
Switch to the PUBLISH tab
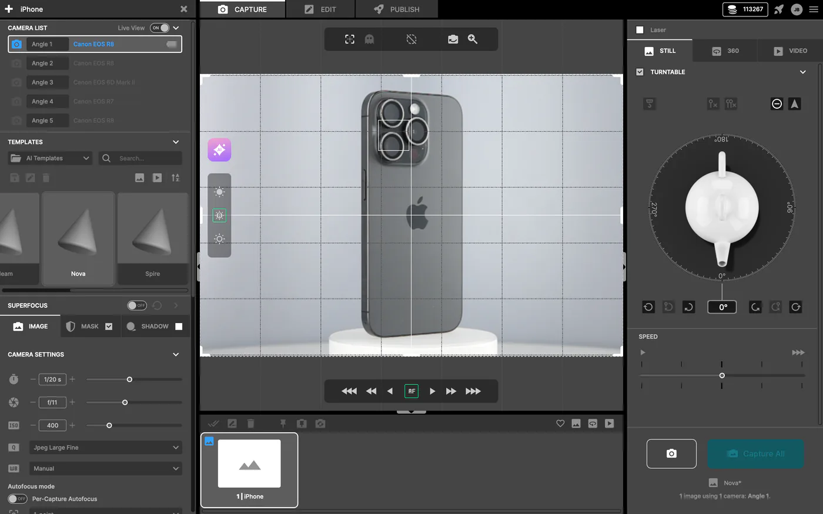pyautogui.click(x=397, y=9)
